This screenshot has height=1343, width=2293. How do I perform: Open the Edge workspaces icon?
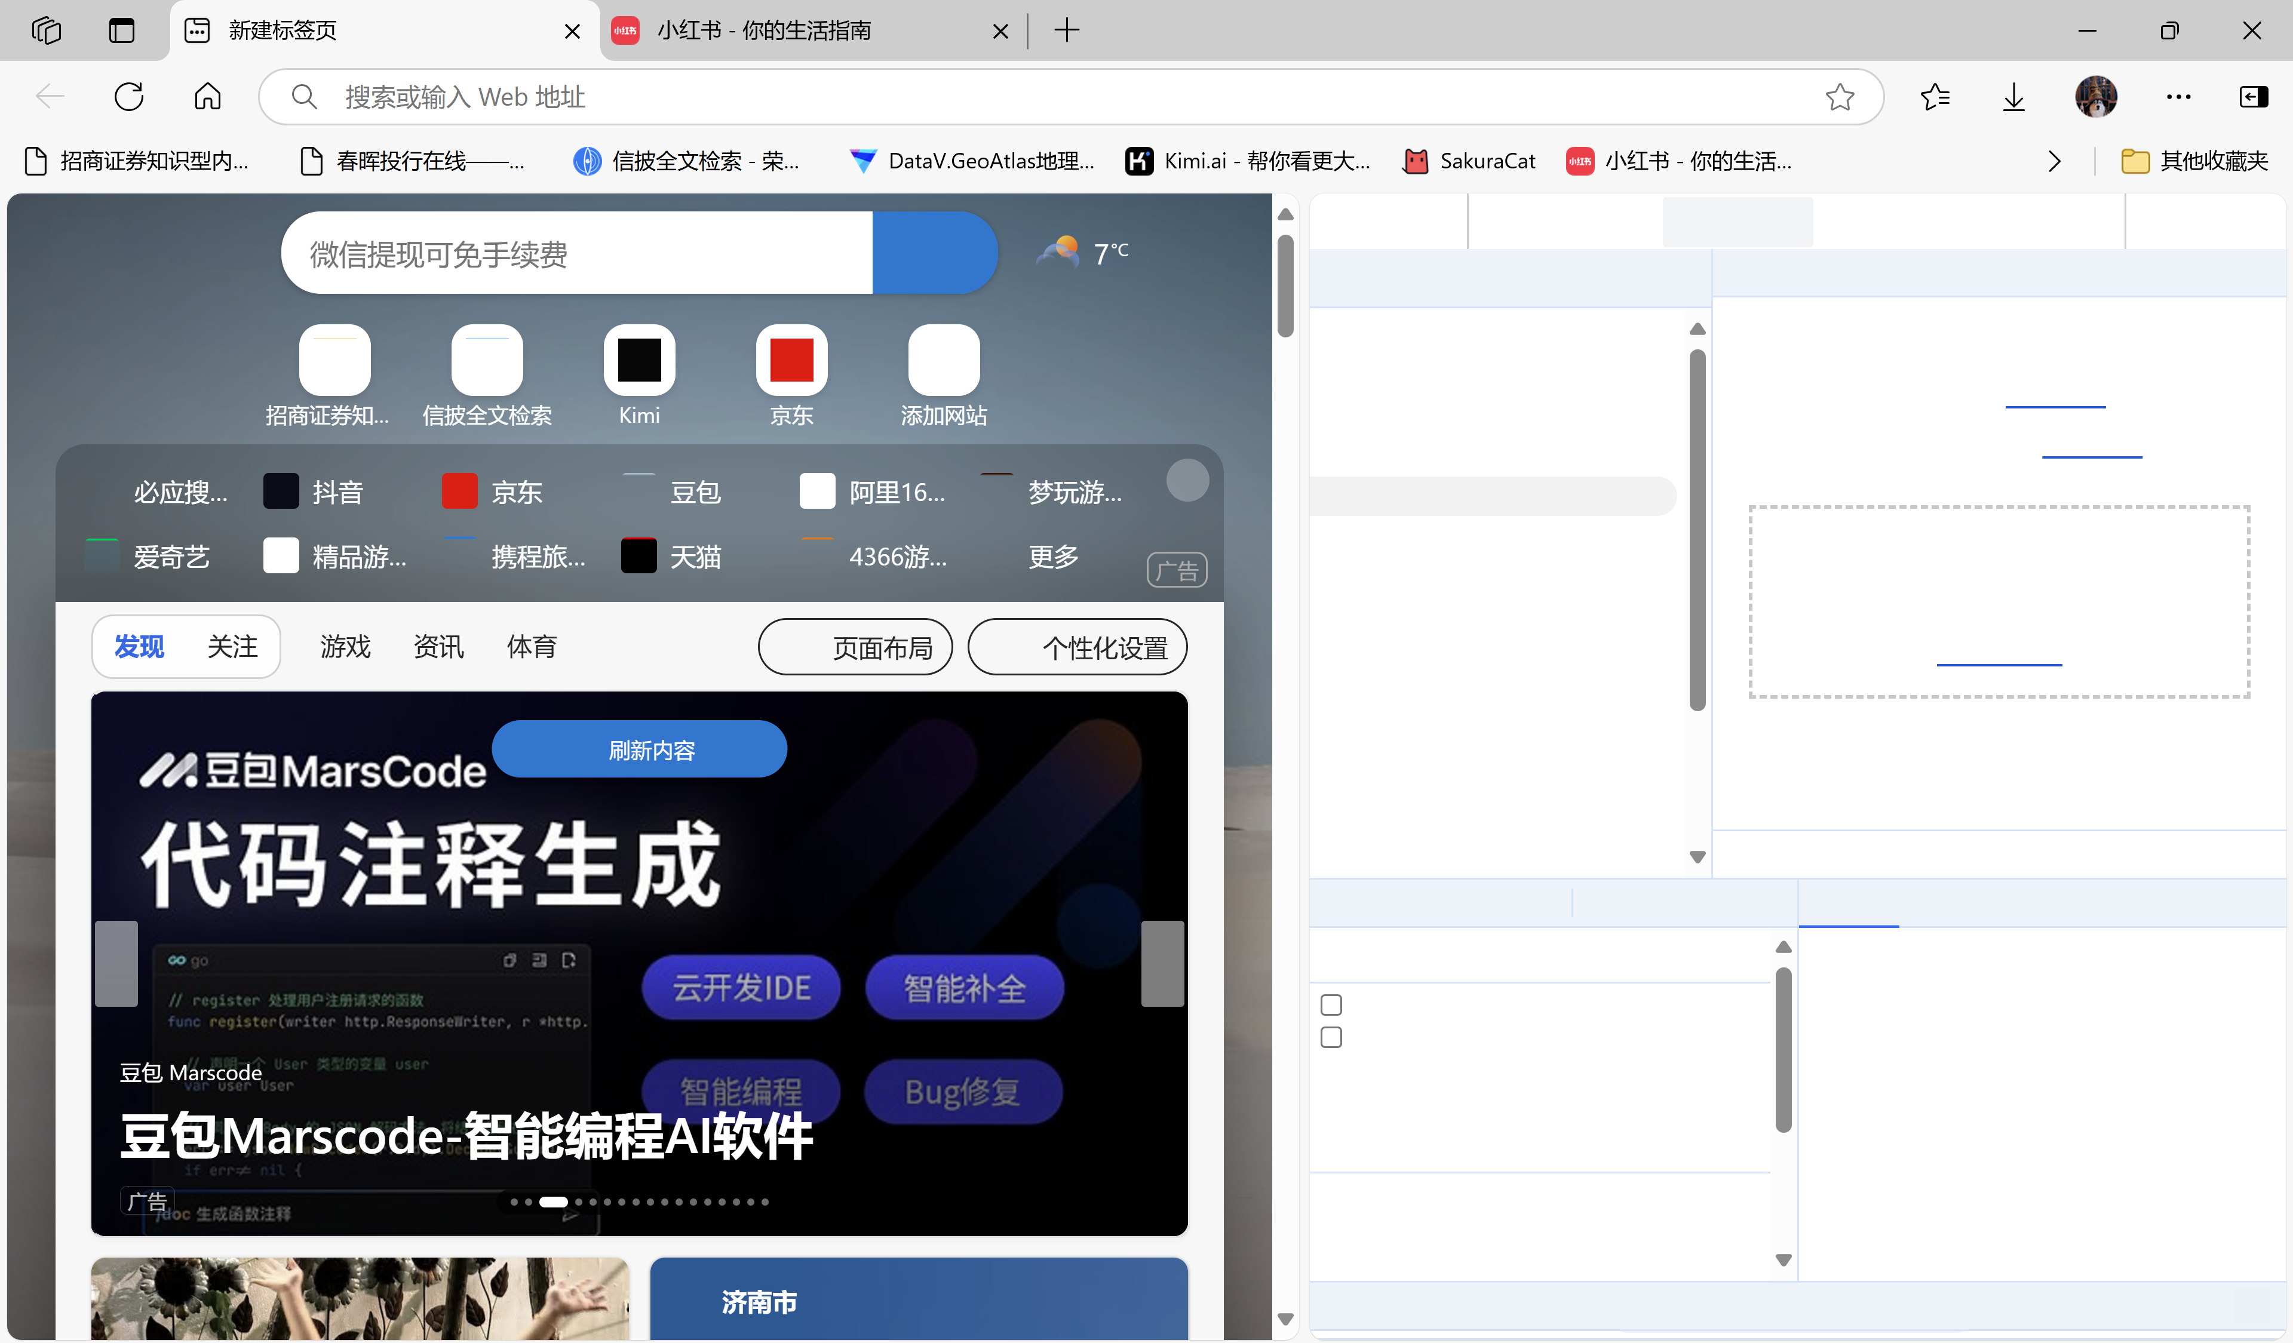tap(45, 30)
